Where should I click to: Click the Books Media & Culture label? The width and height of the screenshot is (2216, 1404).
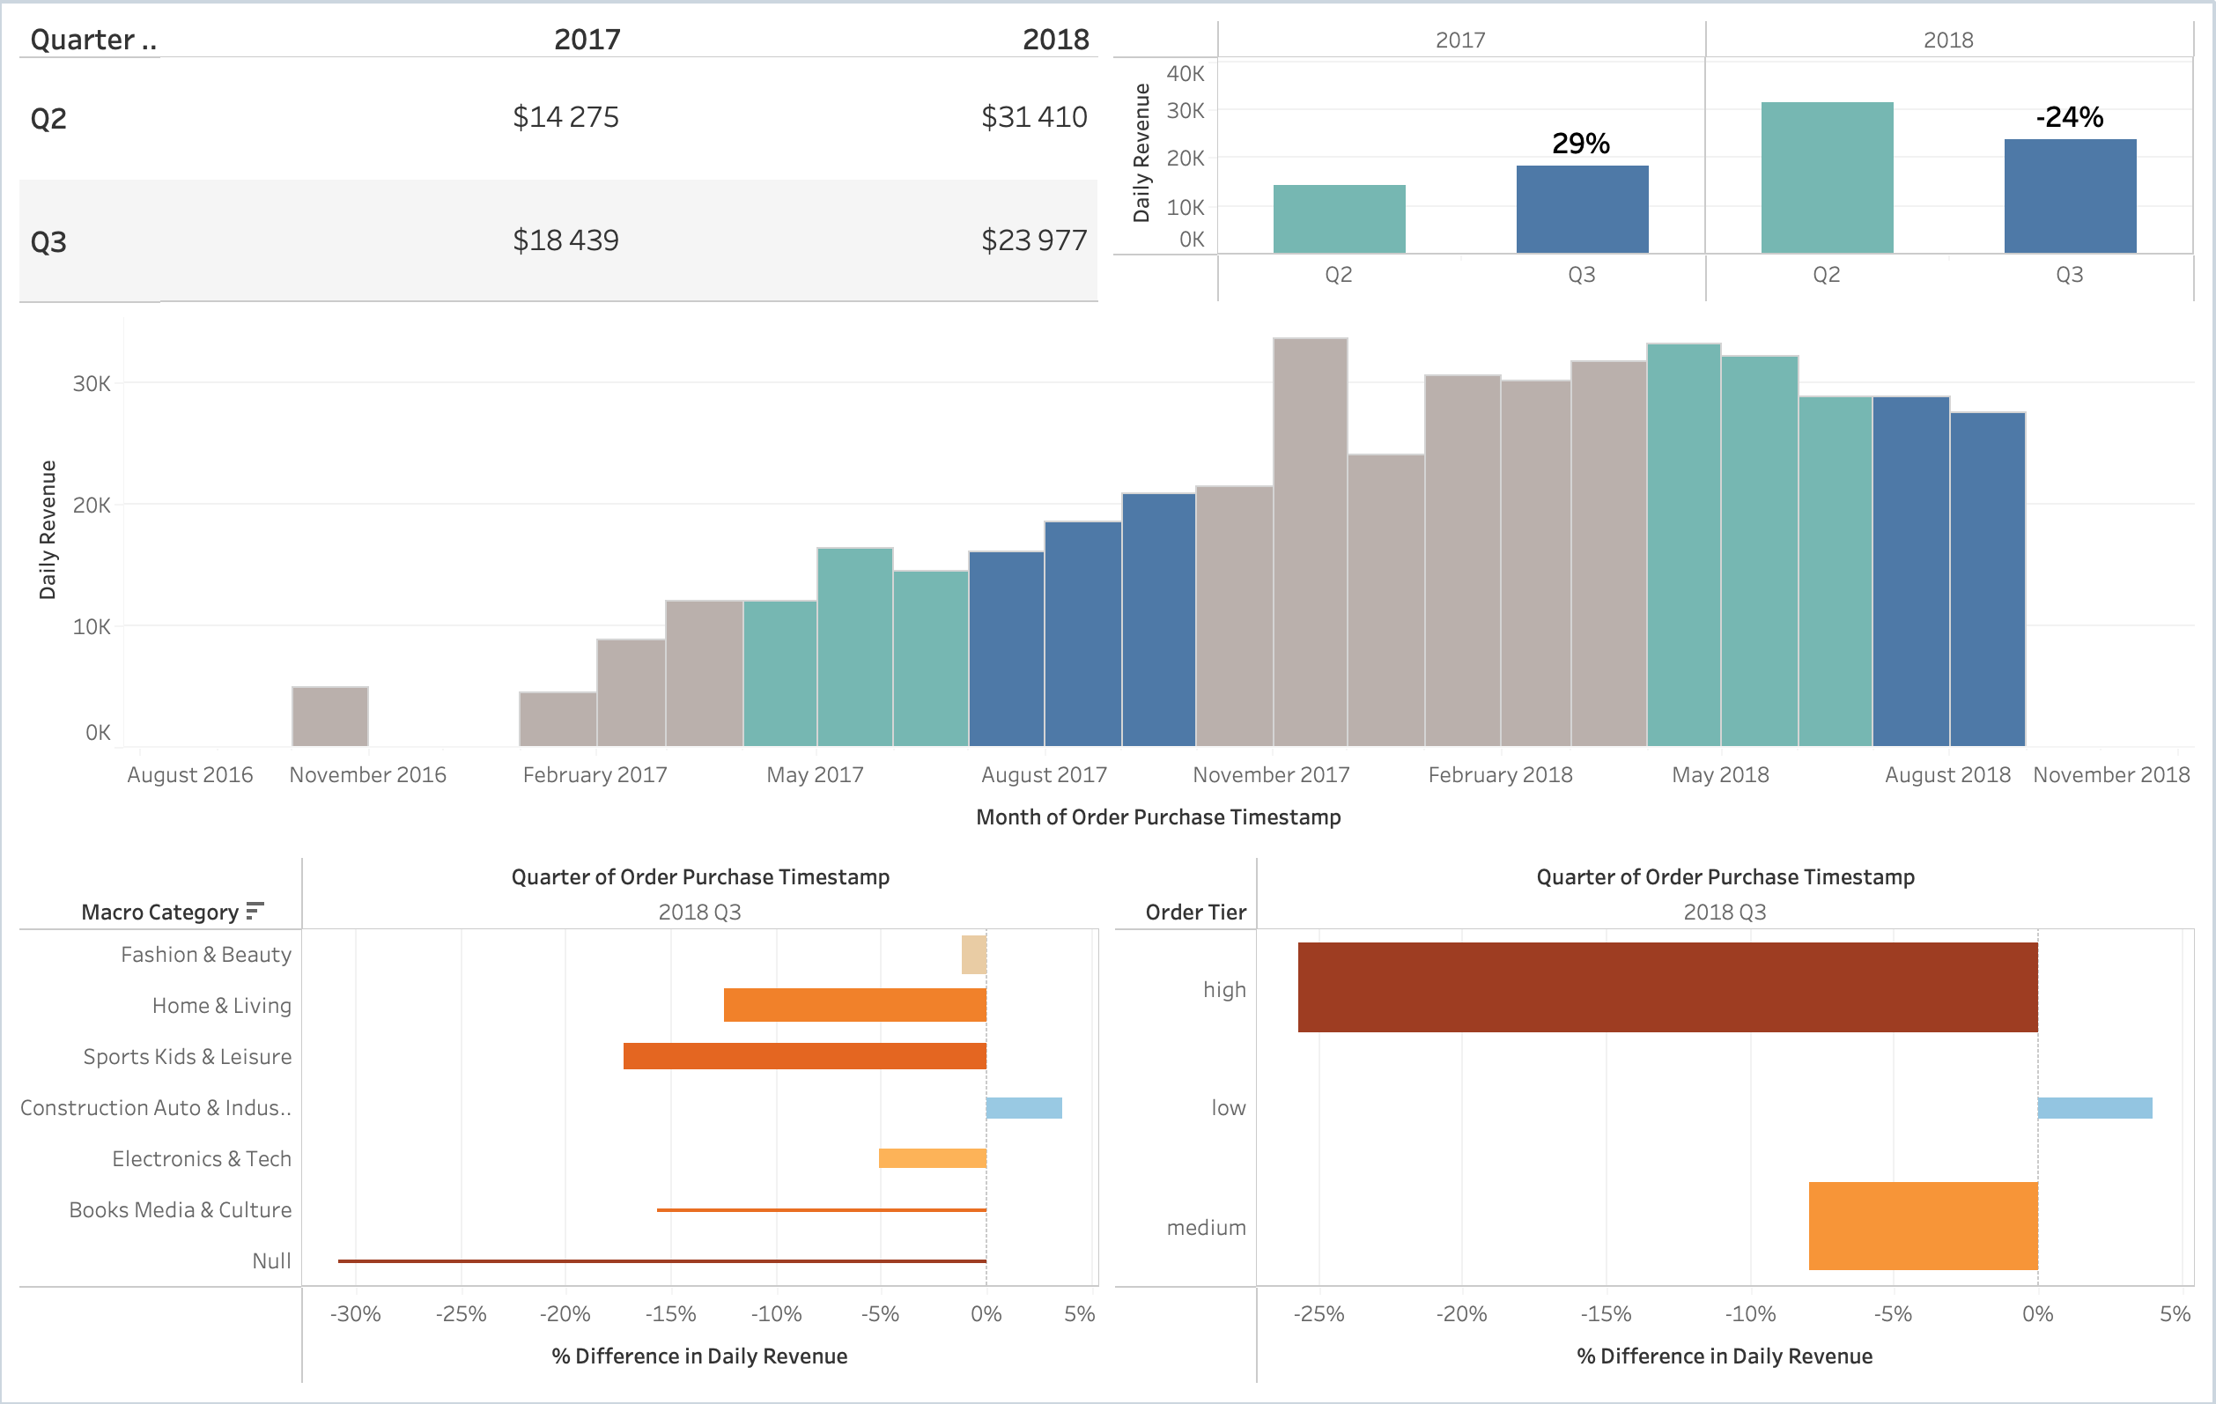180,1210
